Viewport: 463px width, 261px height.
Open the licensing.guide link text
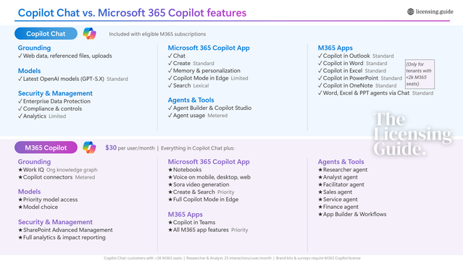point(434,12)
